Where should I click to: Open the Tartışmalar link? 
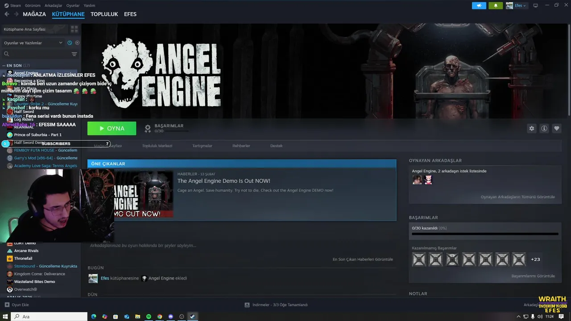pyautogui.click(x=202, y=146)
